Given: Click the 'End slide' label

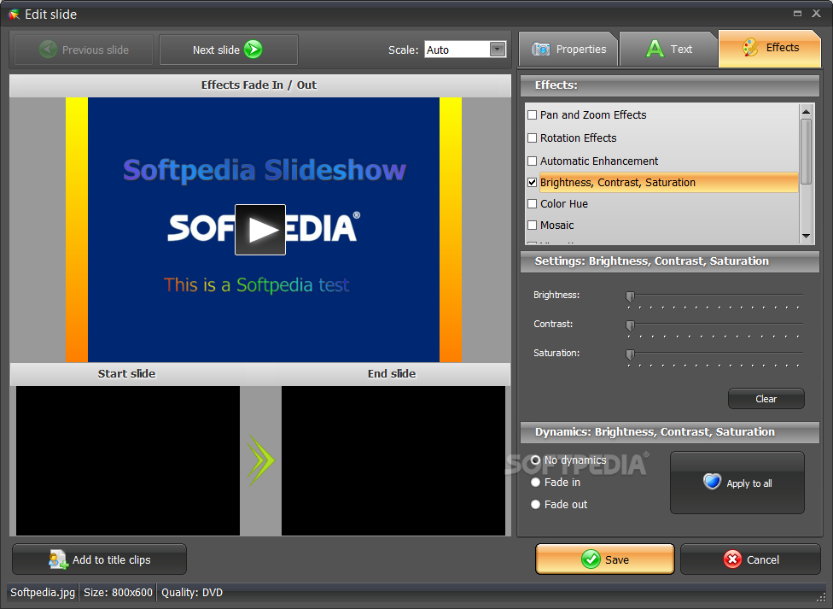Looking at the screenshot, I should point(392,374).
